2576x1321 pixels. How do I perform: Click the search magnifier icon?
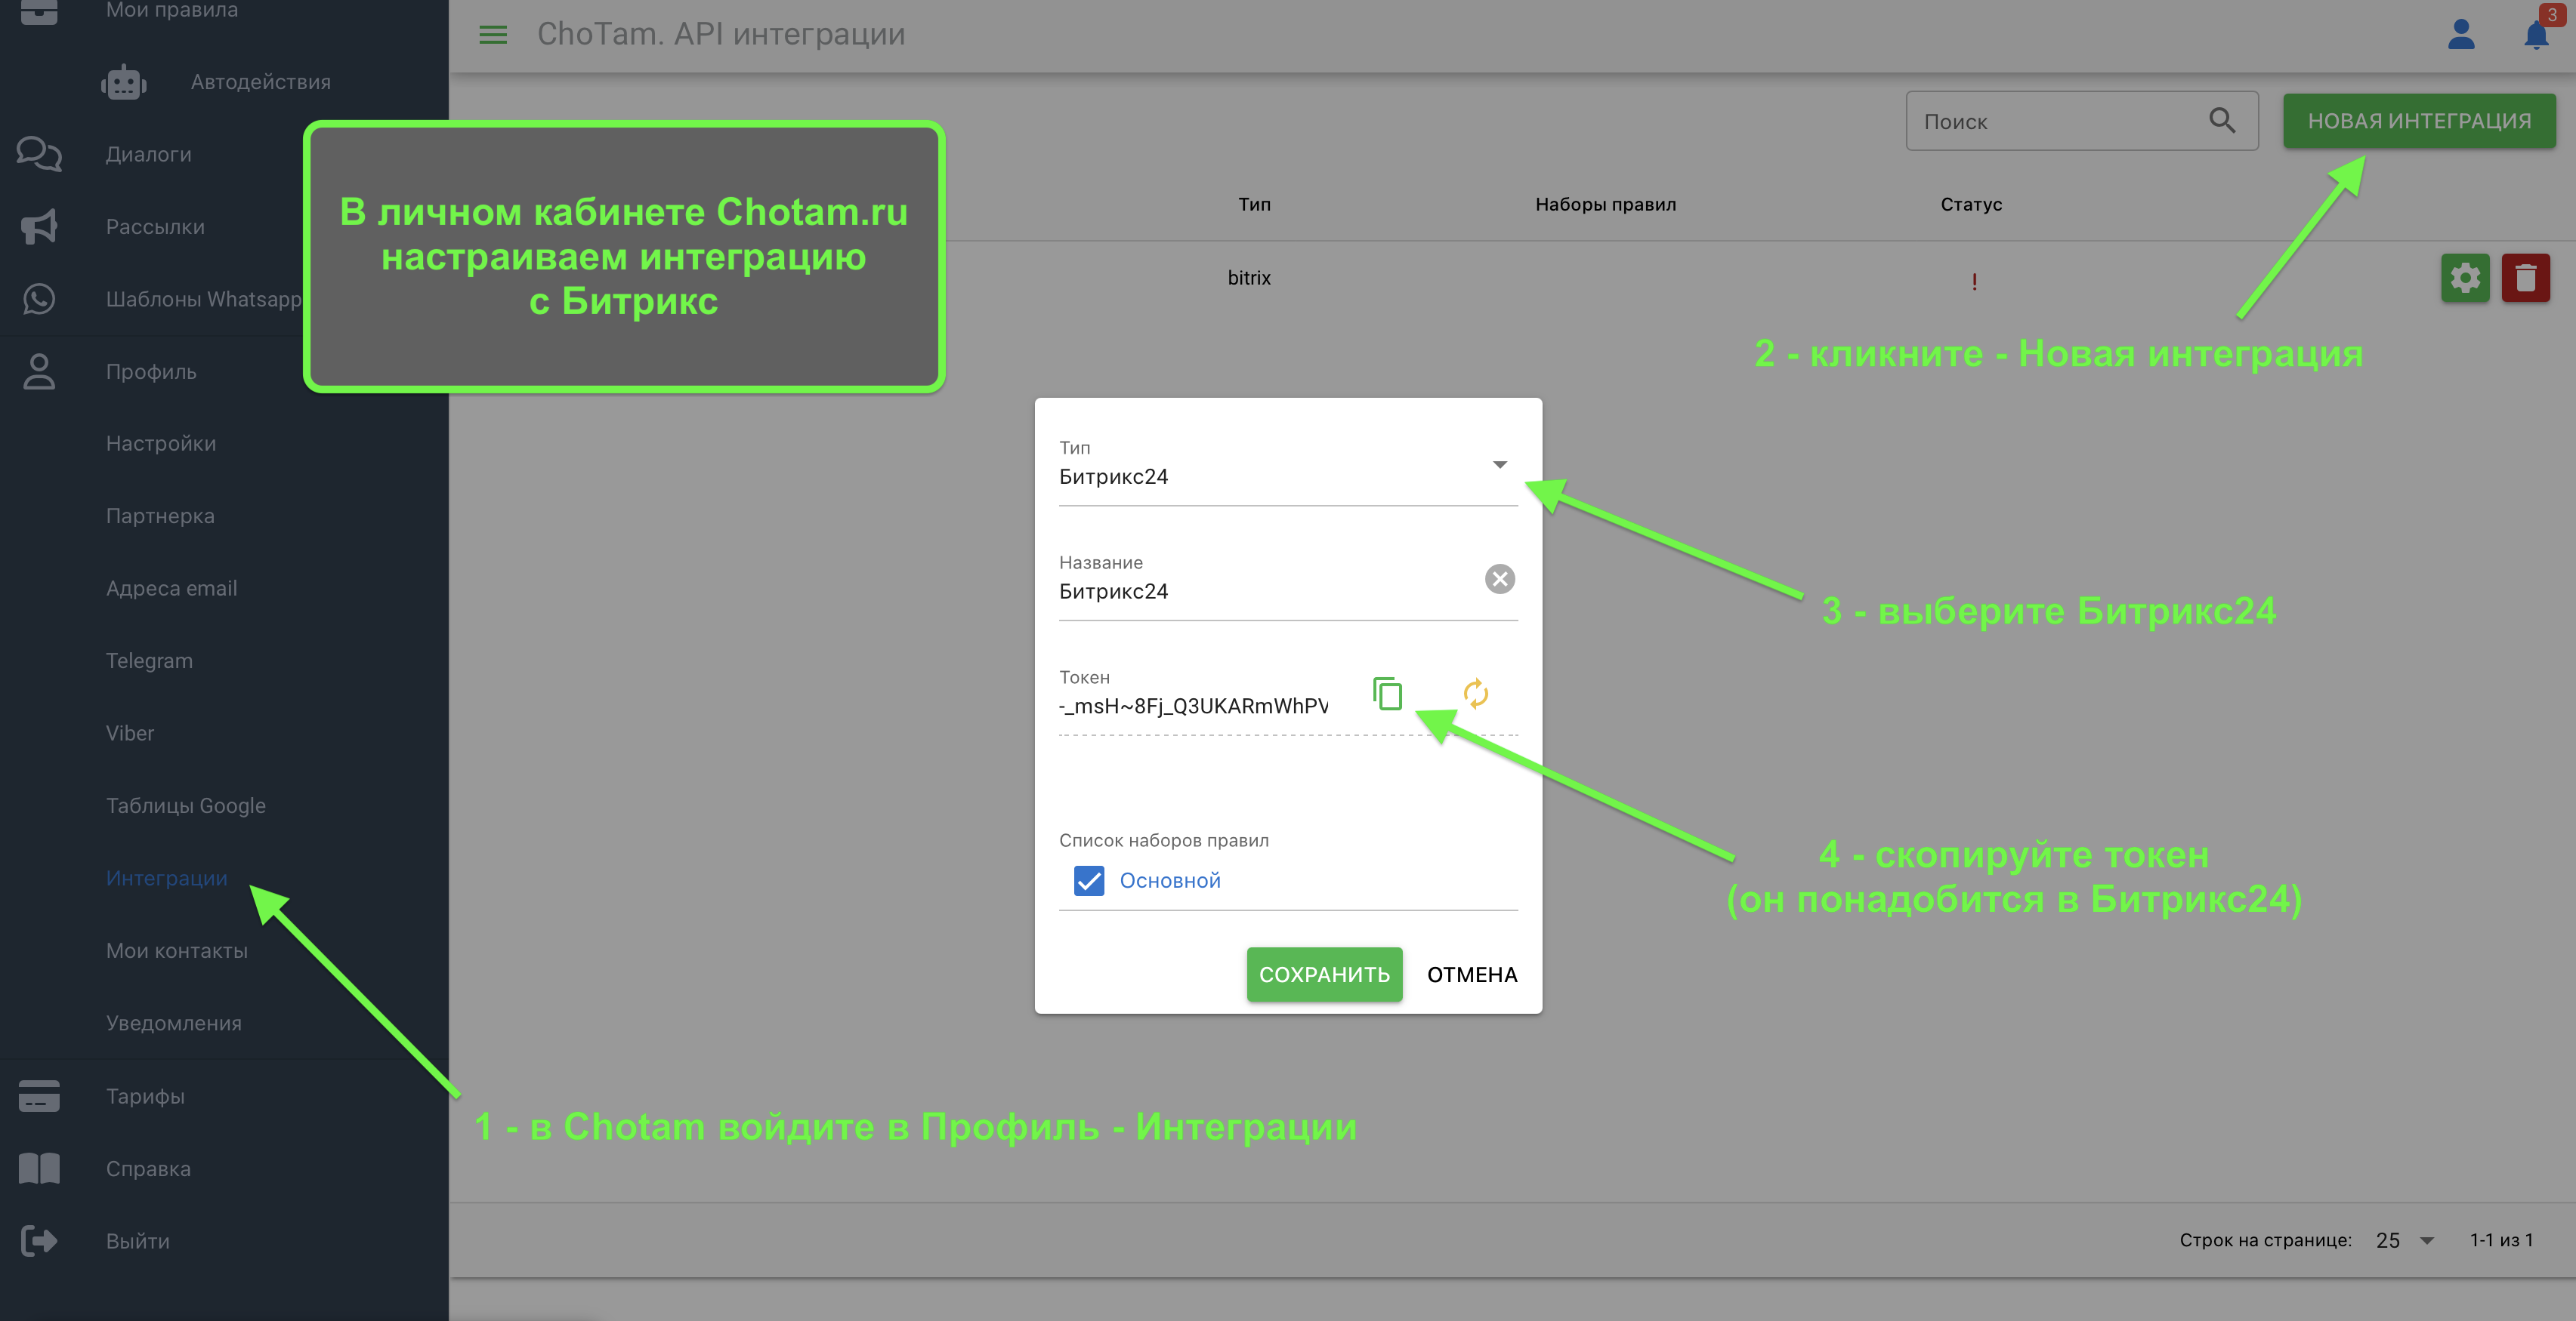[2222, 121]
